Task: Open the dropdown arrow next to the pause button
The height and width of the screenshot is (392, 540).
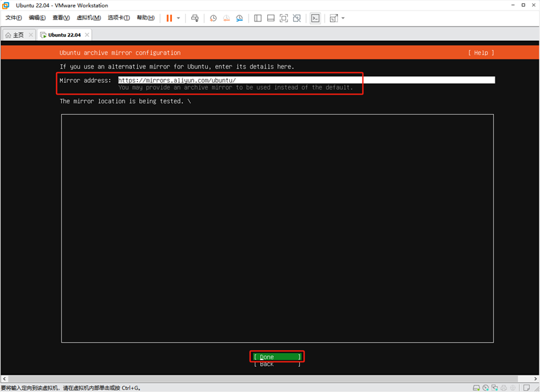Action: click(x=179, y=18)
